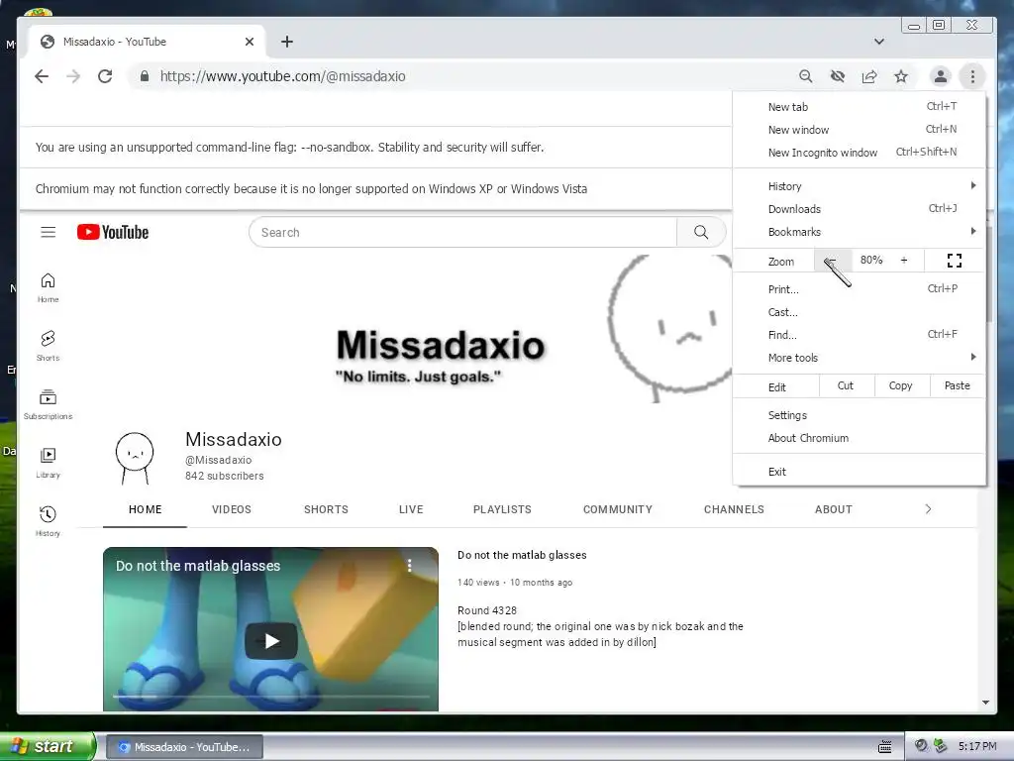Open Downloads from the menu
Image resolution: width=1014 pixels, height=761 pixels.
(x=860, y=209)
